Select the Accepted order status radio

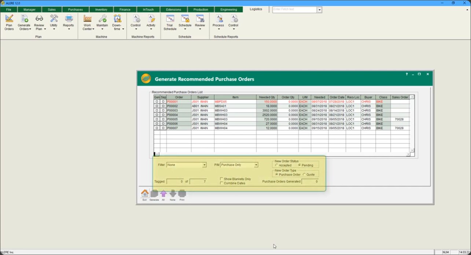tap(277, 165)
